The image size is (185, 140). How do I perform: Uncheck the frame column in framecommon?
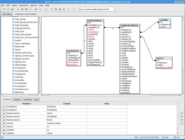point(88,37)
